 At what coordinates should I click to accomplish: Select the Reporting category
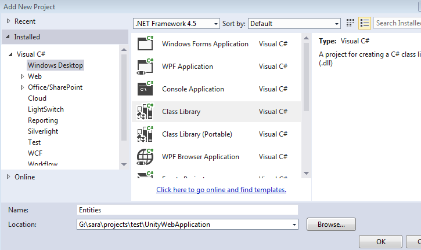pos(43,120)
